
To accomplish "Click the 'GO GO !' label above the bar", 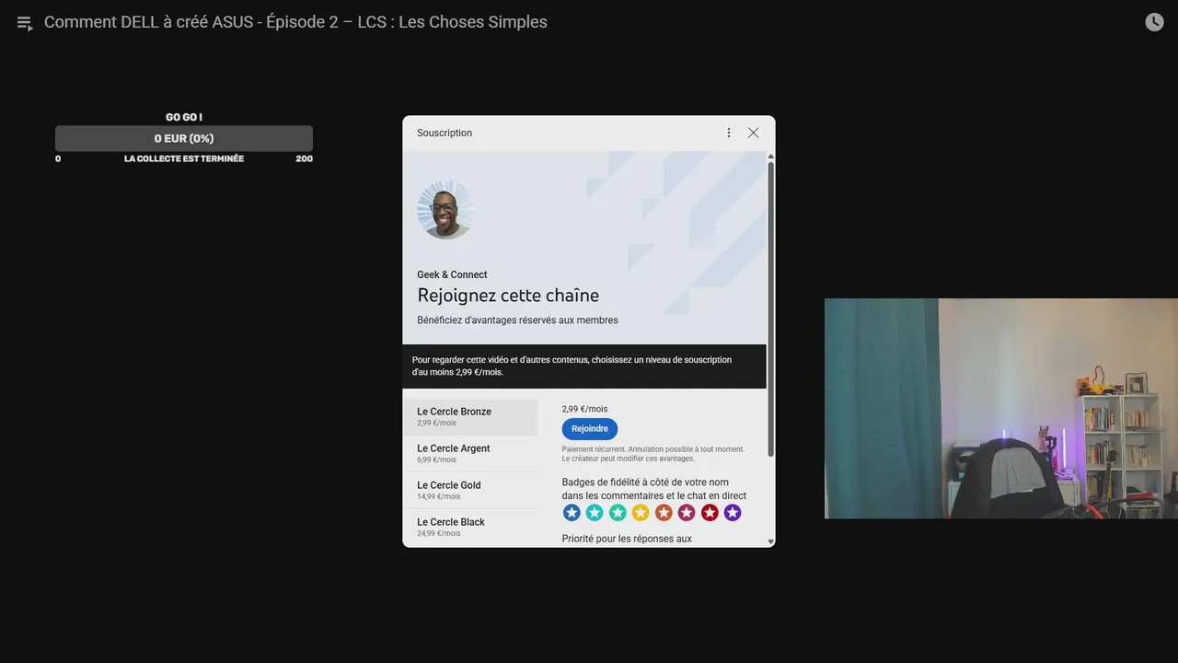I will coord(184,117).
